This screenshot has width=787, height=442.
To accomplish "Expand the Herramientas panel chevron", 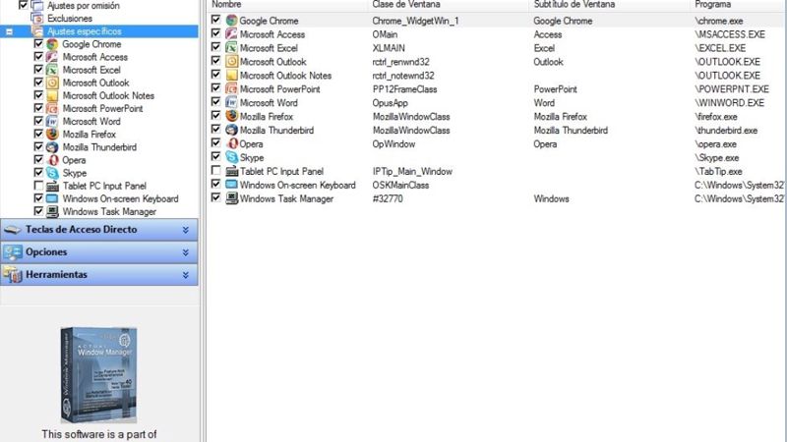I will 186,275.
